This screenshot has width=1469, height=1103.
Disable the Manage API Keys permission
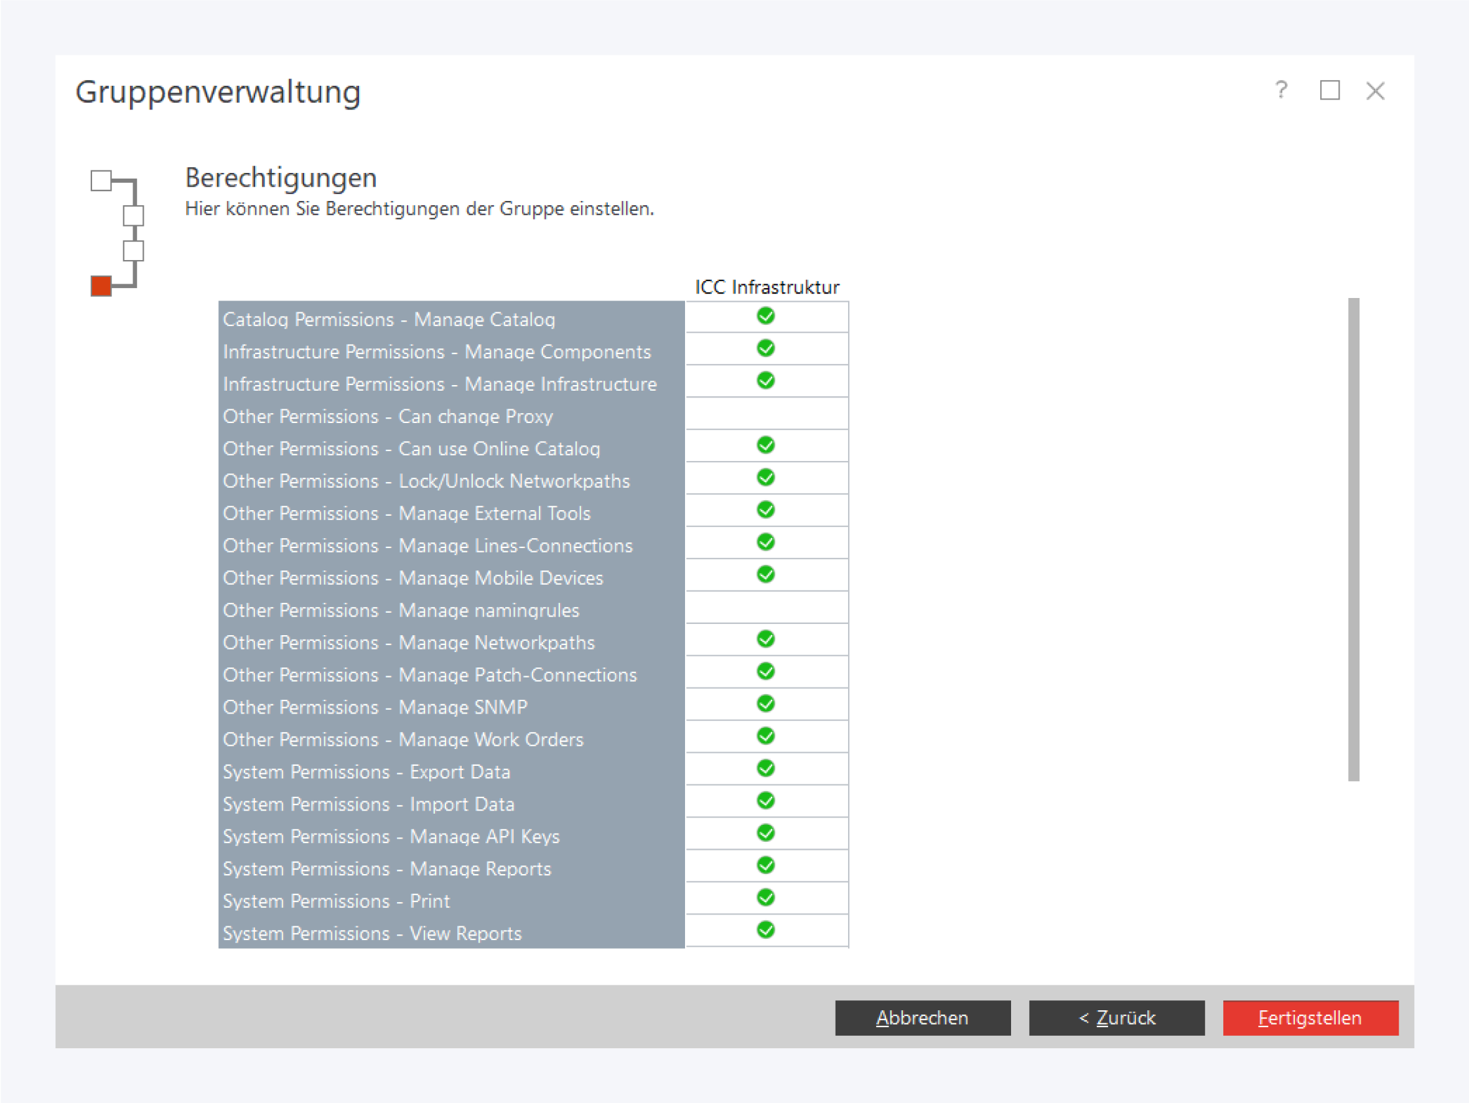765,833
